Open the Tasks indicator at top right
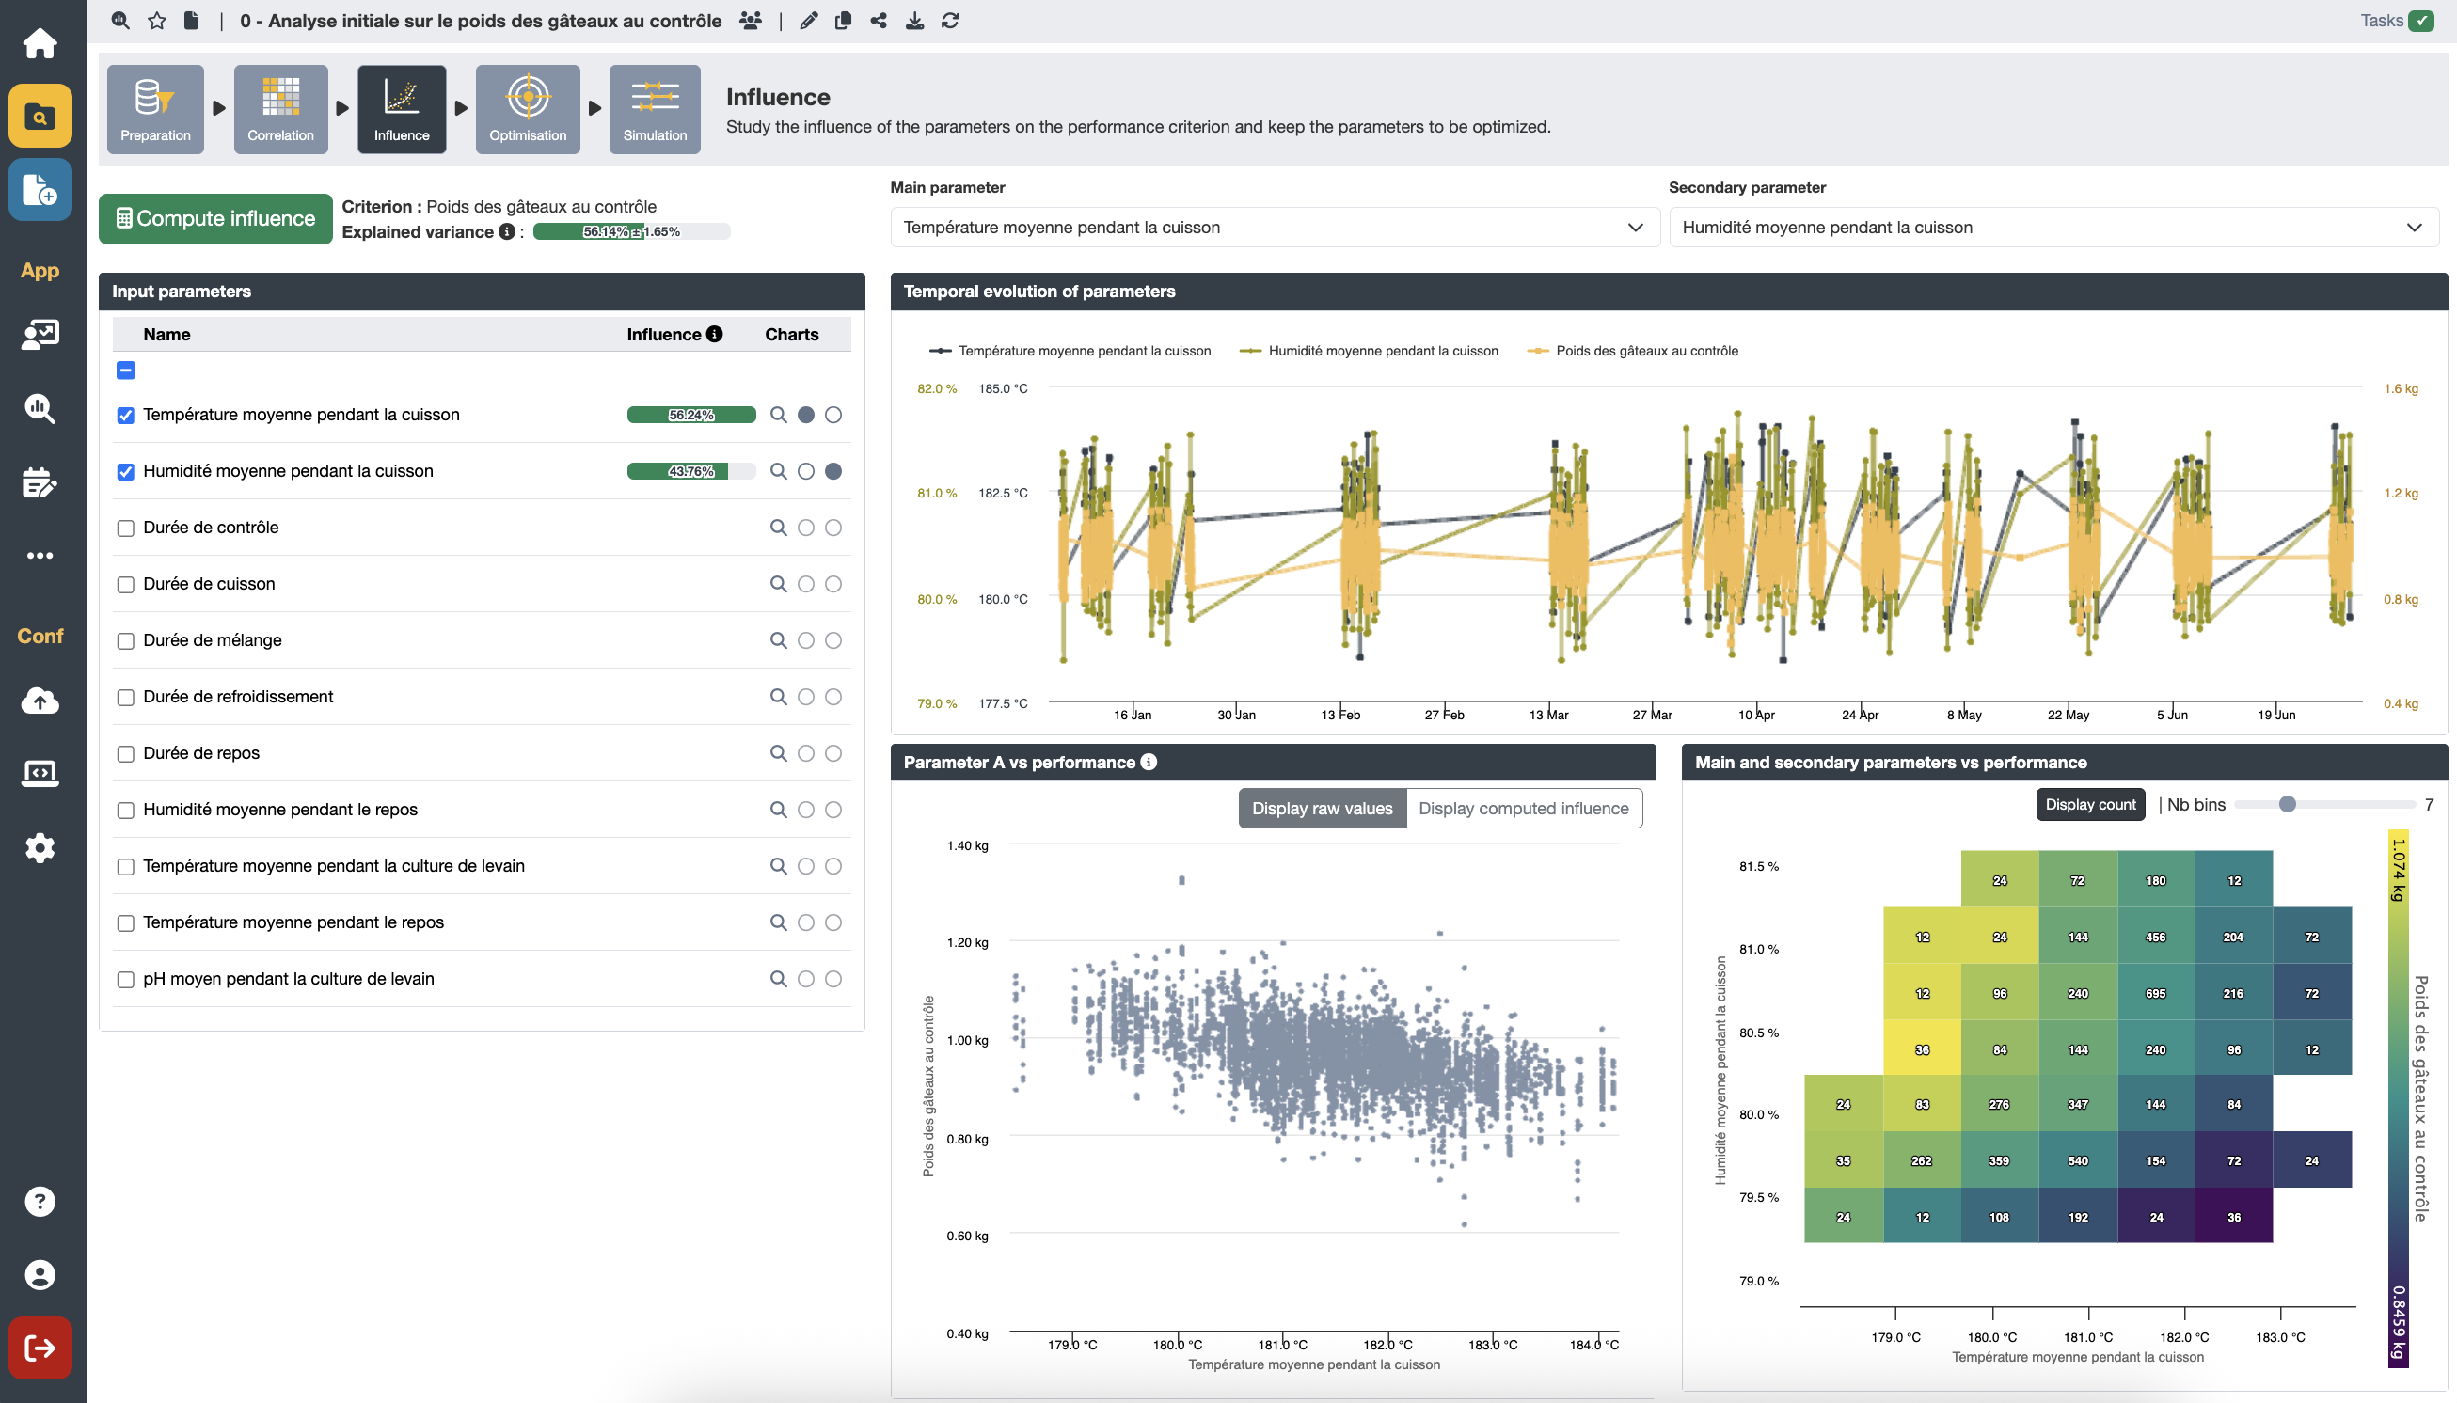2457x1403 pixels. pos(2396,21)
